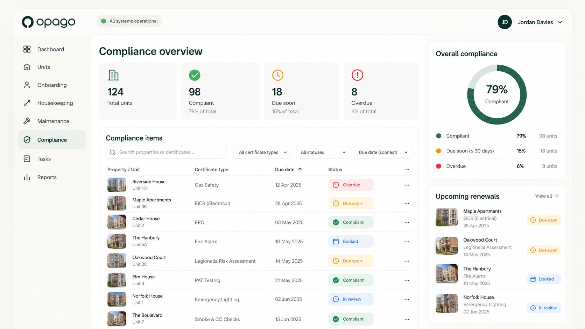Viewport: 585px width, 329px height.
Task: Click the Overdue status badge for Riverside House
Action: point(351,185)
